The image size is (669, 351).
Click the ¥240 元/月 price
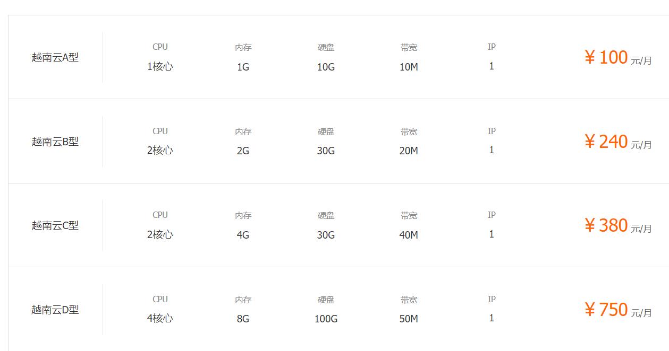(x=618, y=142)
